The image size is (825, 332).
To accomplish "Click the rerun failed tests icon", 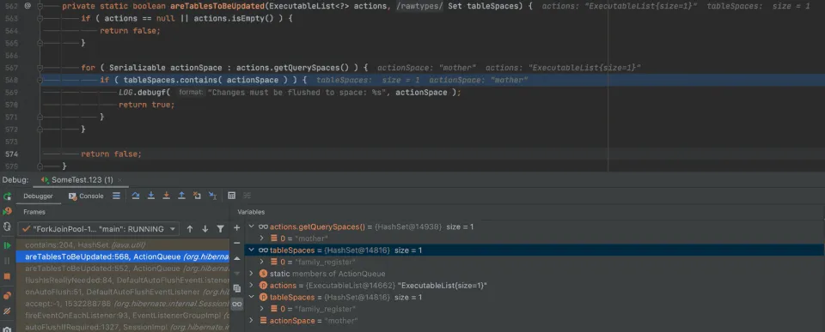I will (8, 211).
